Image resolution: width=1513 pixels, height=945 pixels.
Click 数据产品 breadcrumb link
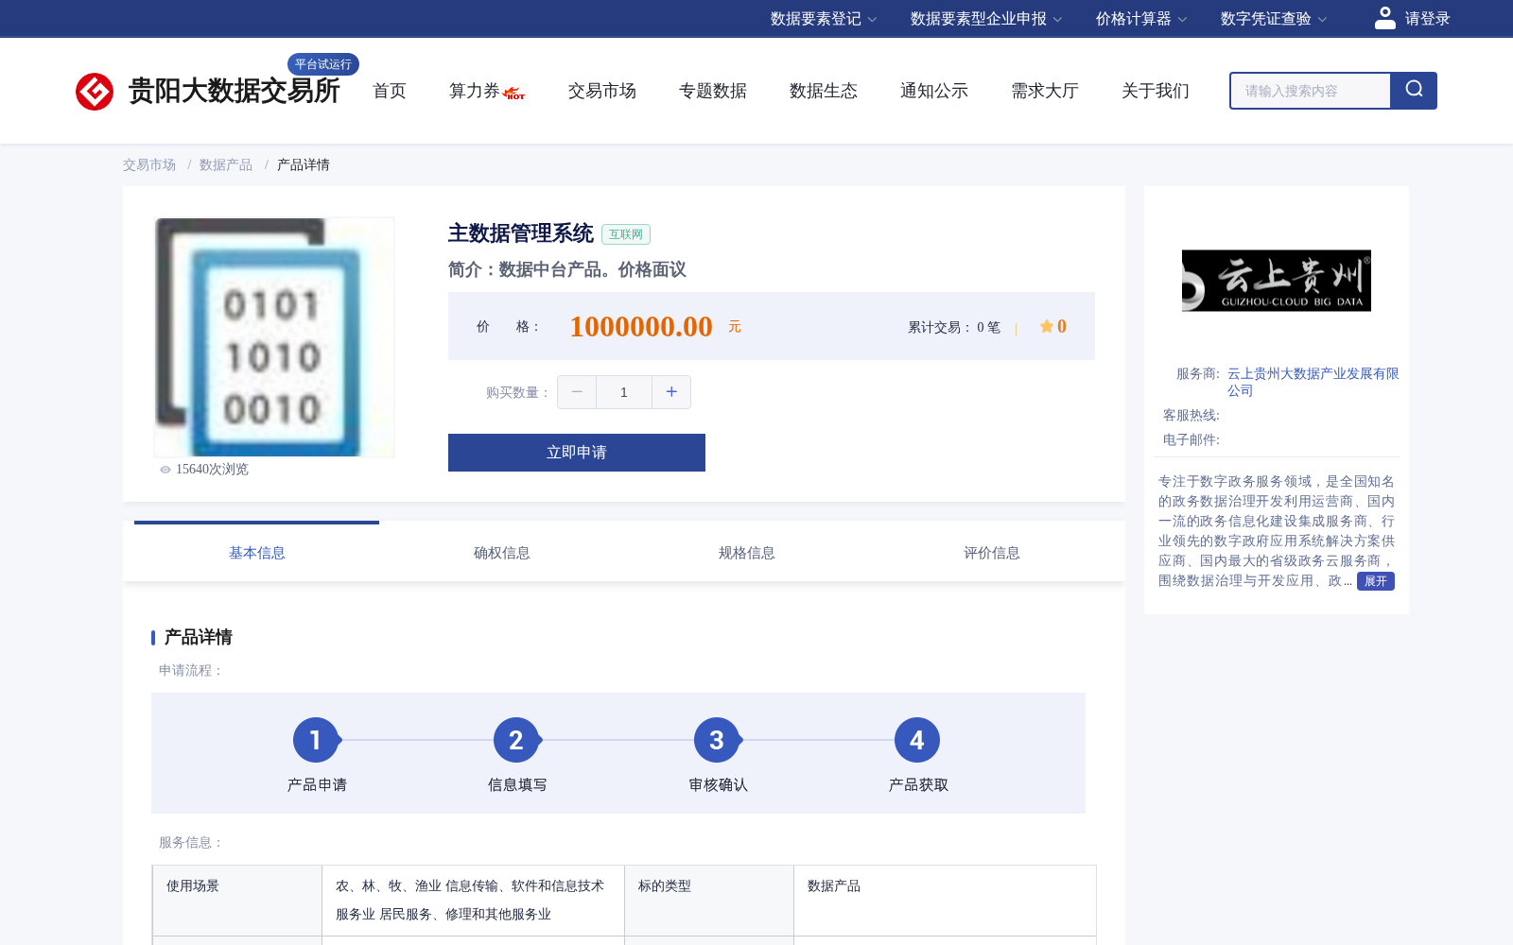pyautogui.click(x=226, y=164)
